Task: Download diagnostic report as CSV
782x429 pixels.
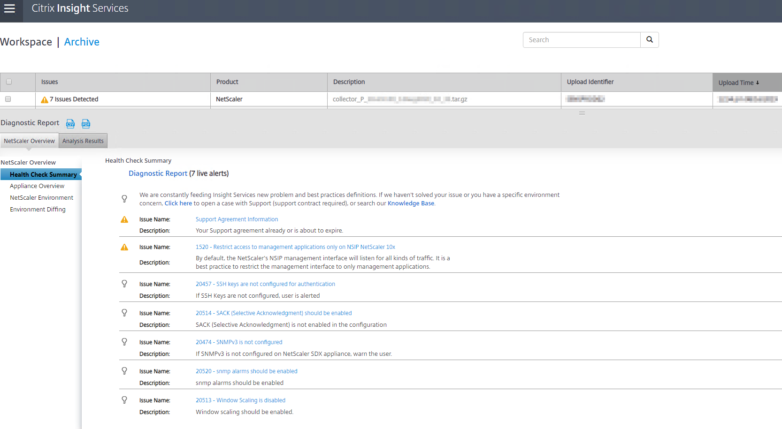Action: tap(70, 123)
